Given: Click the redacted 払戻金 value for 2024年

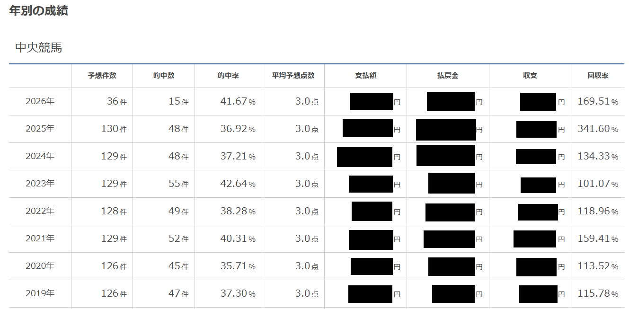Looking at the screenshot, I should (446, 156).
